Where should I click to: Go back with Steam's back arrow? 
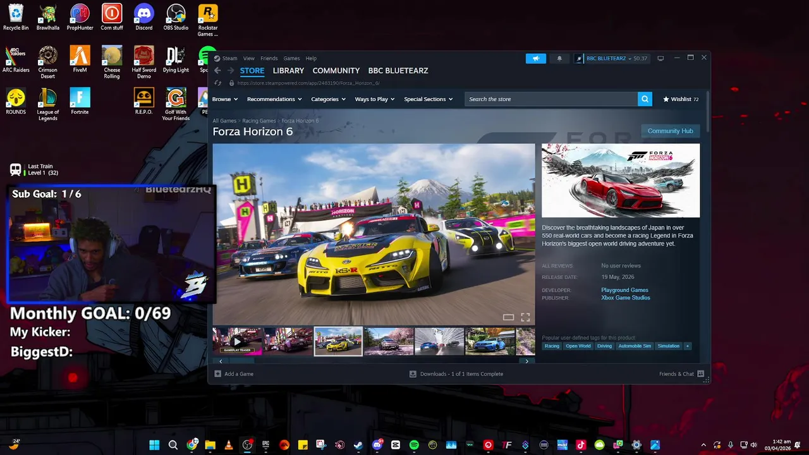[x=217, y=71]
